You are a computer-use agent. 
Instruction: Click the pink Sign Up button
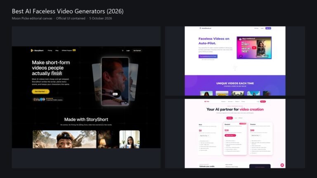pos(263,101)
